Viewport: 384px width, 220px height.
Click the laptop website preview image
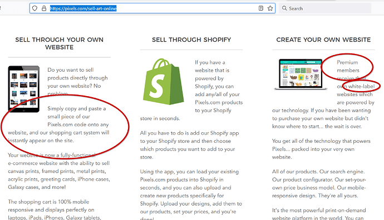click(x=301, y=74)
